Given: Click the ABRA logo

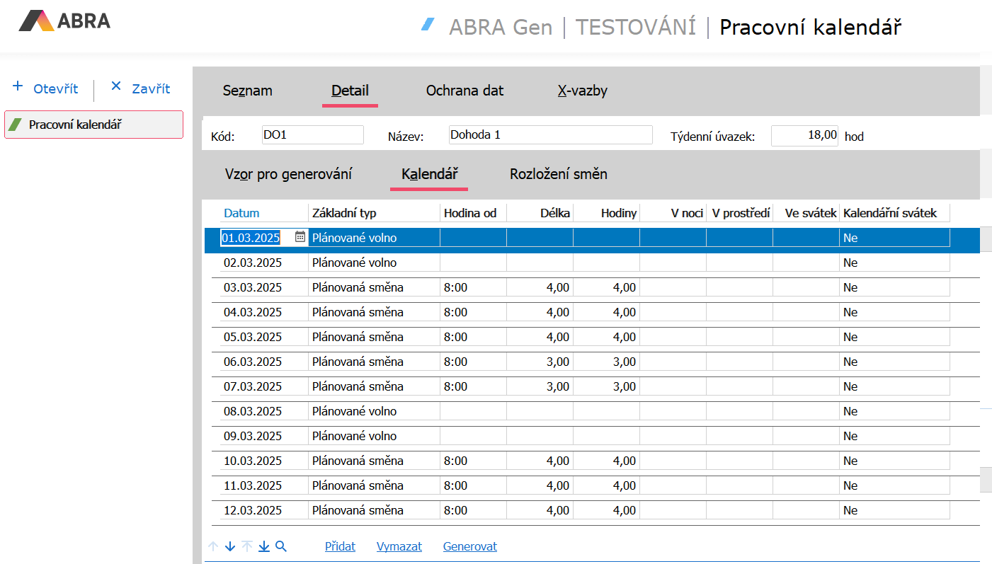Looking at the screenshot, I should [64, 21].
